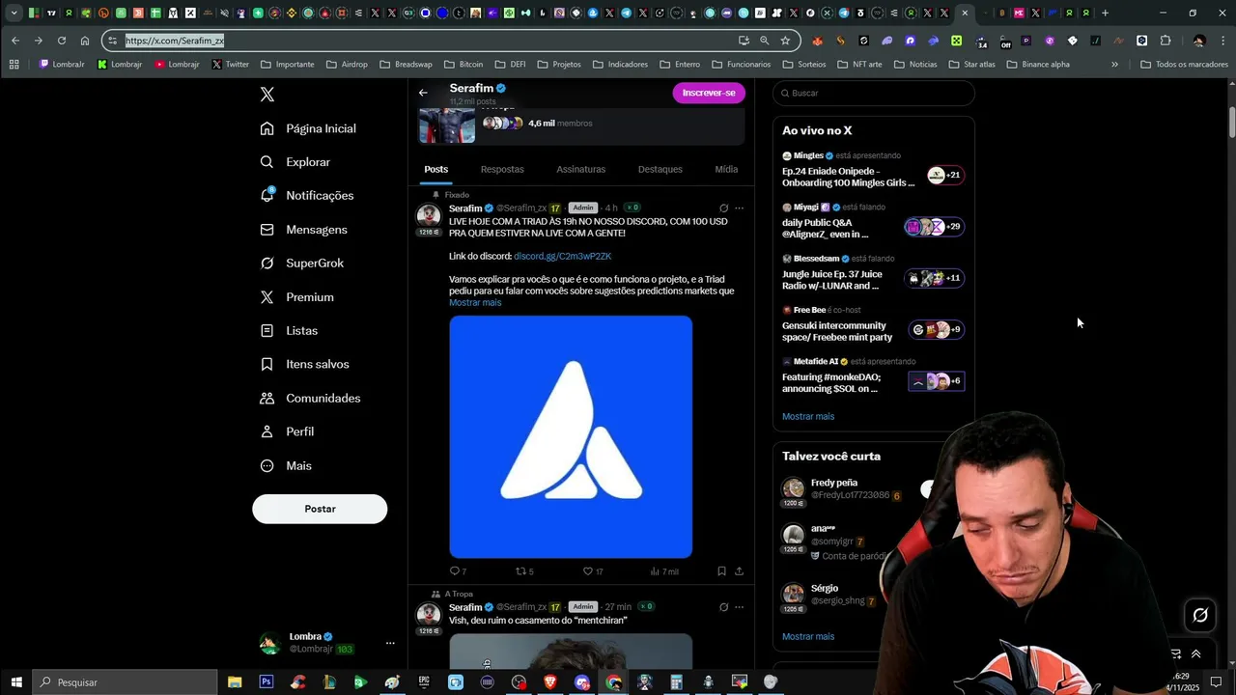
Task: Click the Grok floating button
Action: pyautogui.click(x=1200, y=615)
